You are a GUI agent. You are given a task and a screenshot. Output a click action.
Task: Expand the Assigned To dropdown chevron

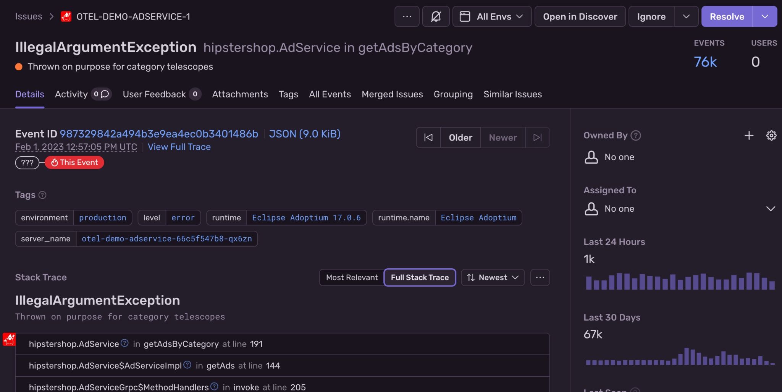point(771,209)
